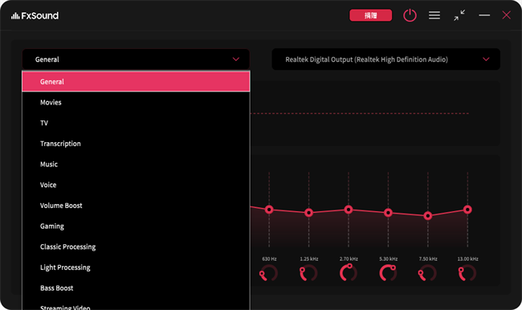Click the 5.30 kHz label
This screenshot has height=310, width=522.
click(388, 259)
